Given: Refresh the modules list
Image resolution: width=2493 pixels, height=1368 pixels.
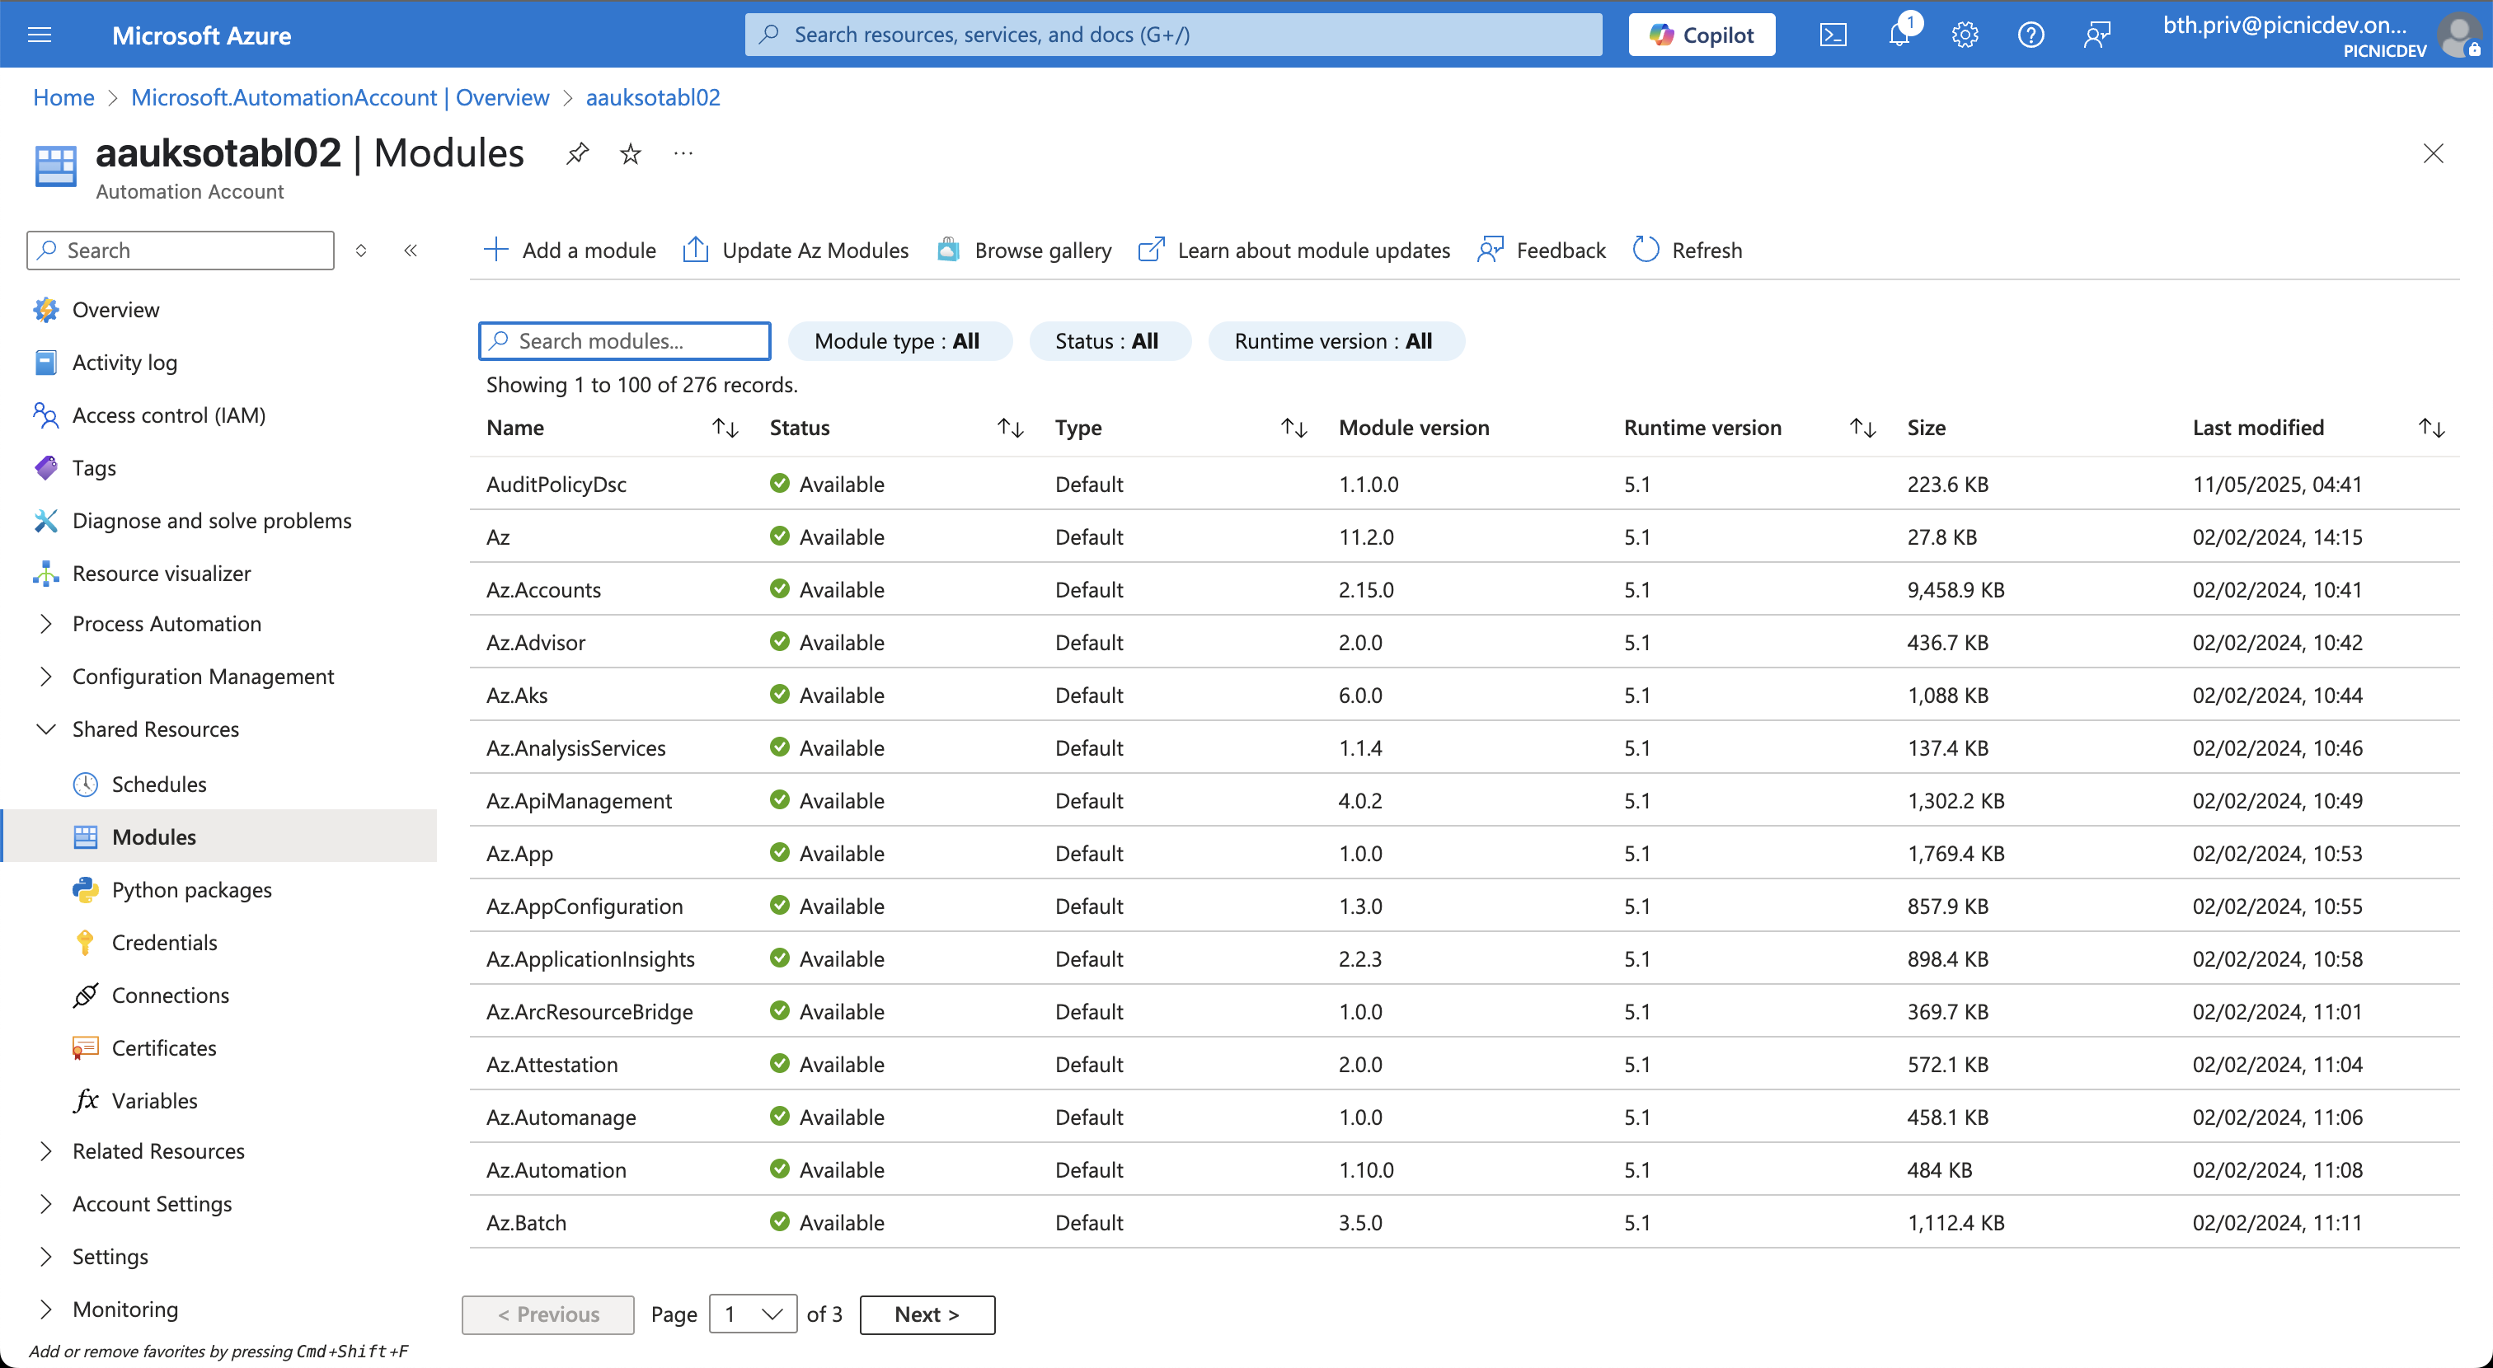Looking at the screenshot, I should click(x=1687, y=251).
